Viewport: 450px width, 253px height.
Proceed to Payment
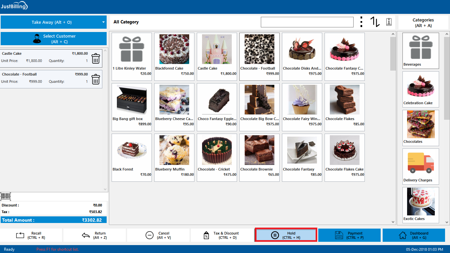click(349, 235)
